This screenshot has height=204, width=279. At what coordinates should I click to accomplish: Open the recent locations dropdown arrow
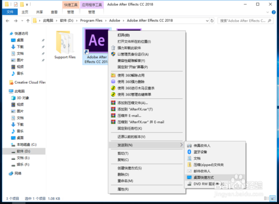coord(22,21)
